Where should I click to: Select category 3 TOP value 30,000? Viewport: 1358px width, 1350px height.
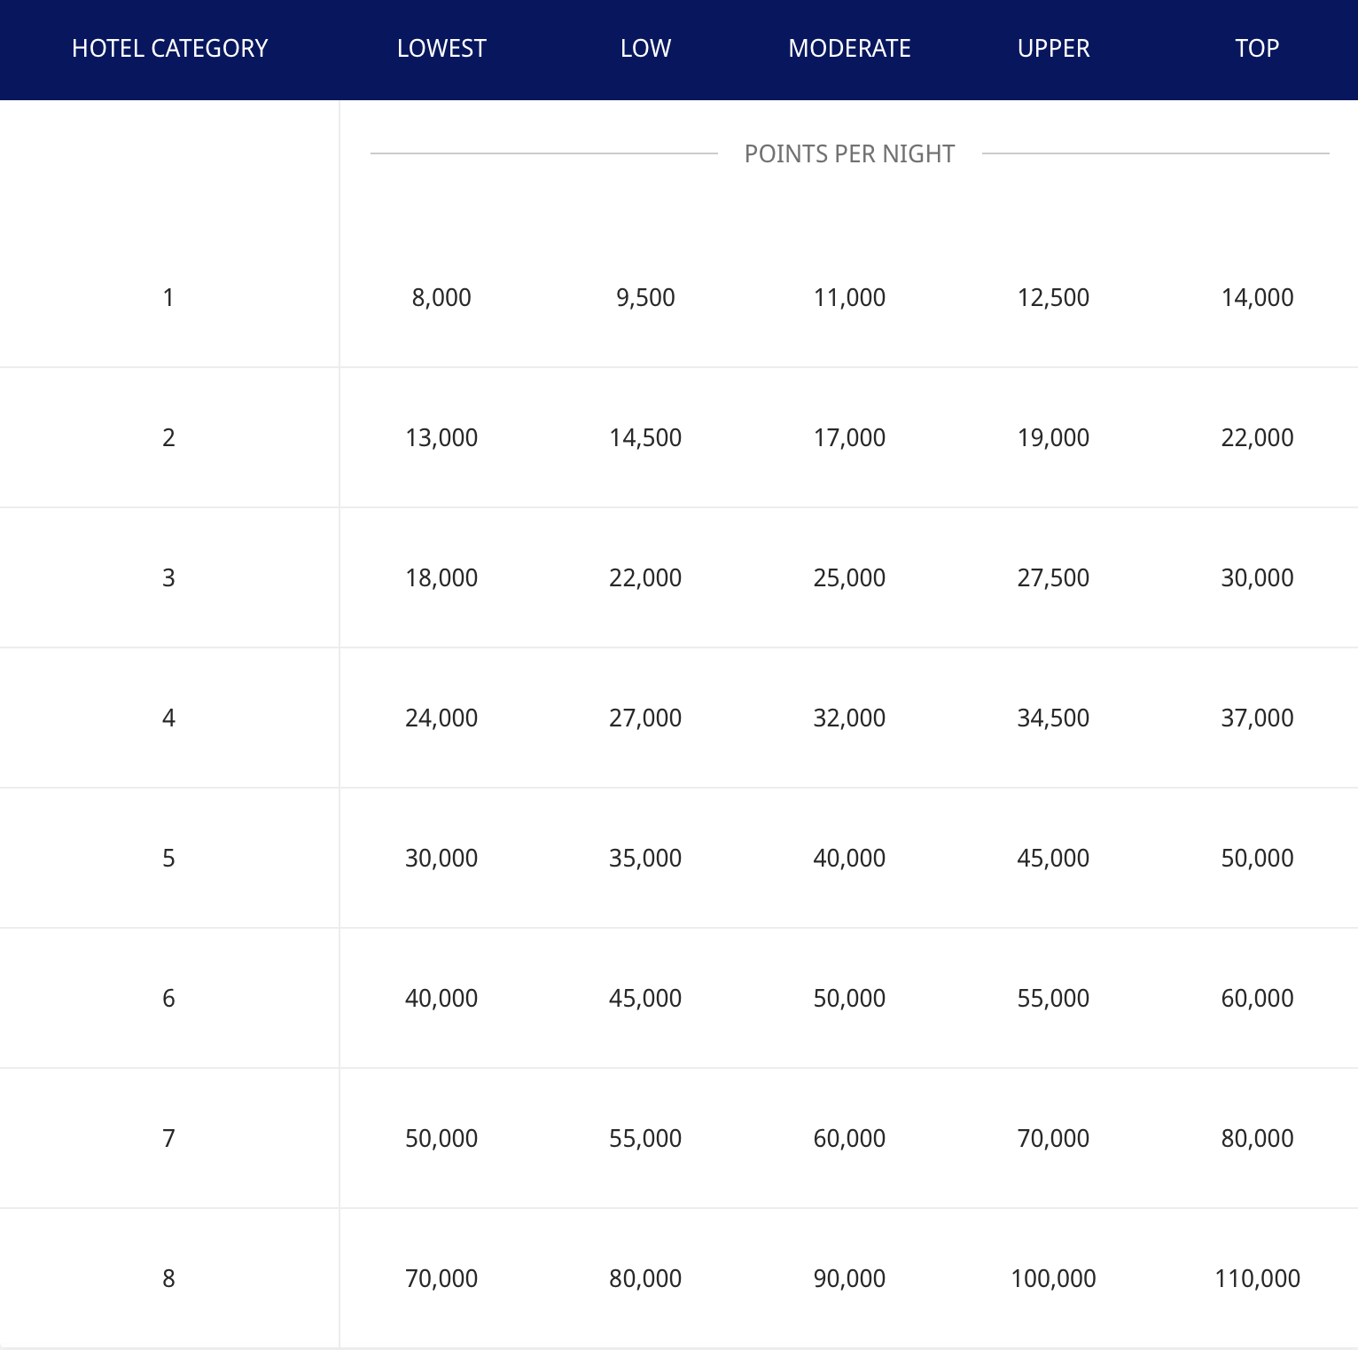click(1257, 577)
